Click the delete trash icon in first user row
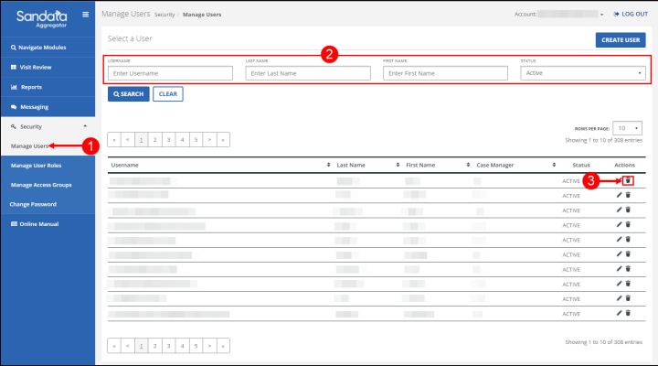This screenshot has height=366, width=658. [x=628, y=181]
